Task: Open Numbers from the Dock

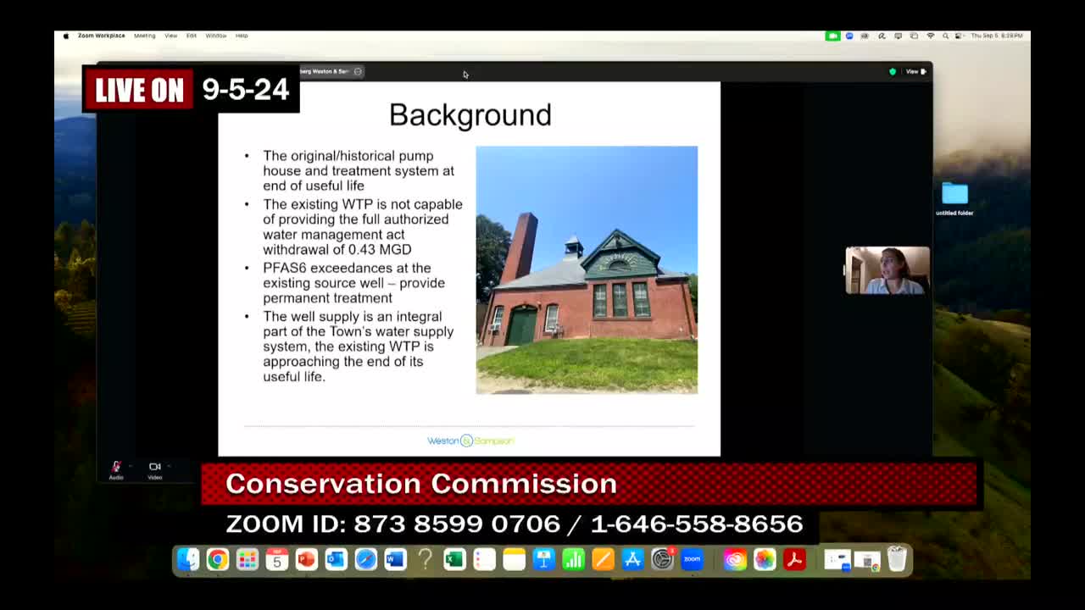Action: [x=574, y=559]
